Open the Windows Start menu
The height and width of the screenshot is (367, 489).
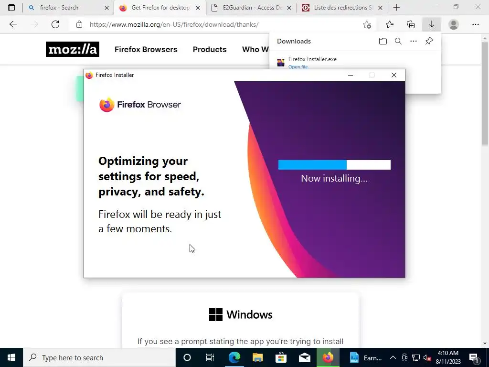pos(11,357)
